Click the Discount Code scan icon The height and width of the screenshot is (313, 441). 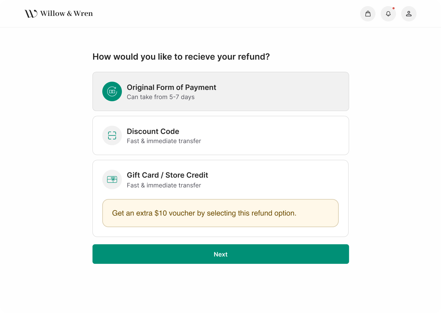112,135
